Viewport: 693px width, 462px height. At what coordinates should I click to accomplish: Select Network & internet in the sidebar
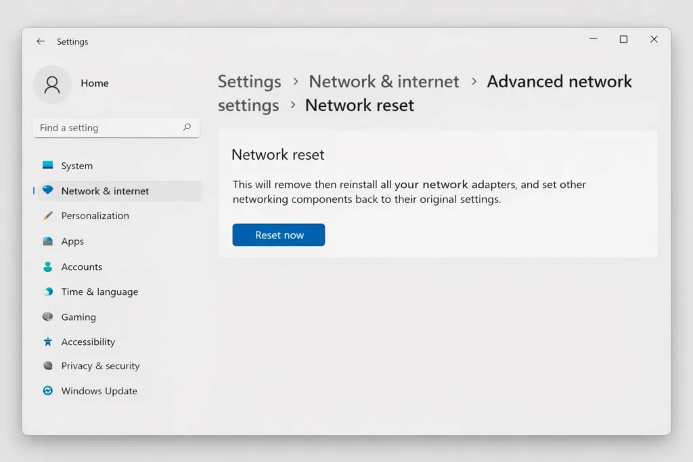106,191
